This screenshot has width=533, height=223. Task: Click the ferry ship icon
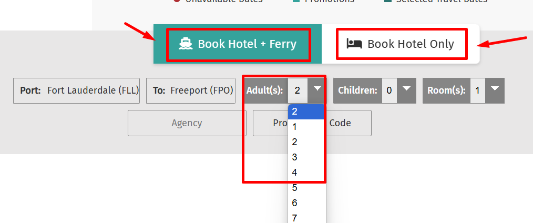tap(186, 44)
